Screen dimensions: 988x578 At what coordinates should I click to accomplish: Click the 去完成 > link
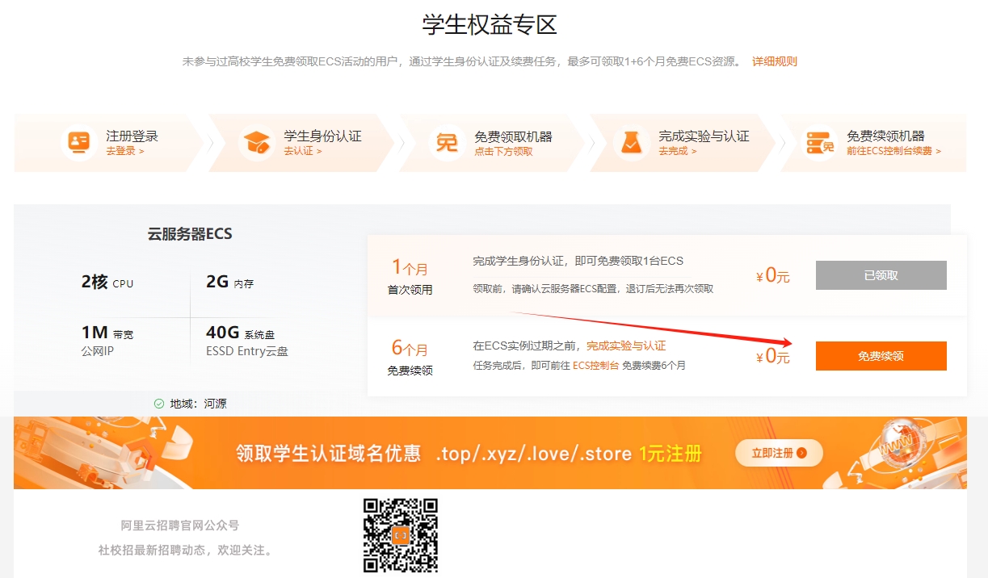click(678, 151)
